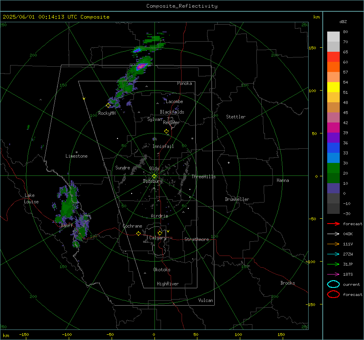Click the RedDeer city label
This screenshot has height=340, width=364.
click(x=171, y=122)
